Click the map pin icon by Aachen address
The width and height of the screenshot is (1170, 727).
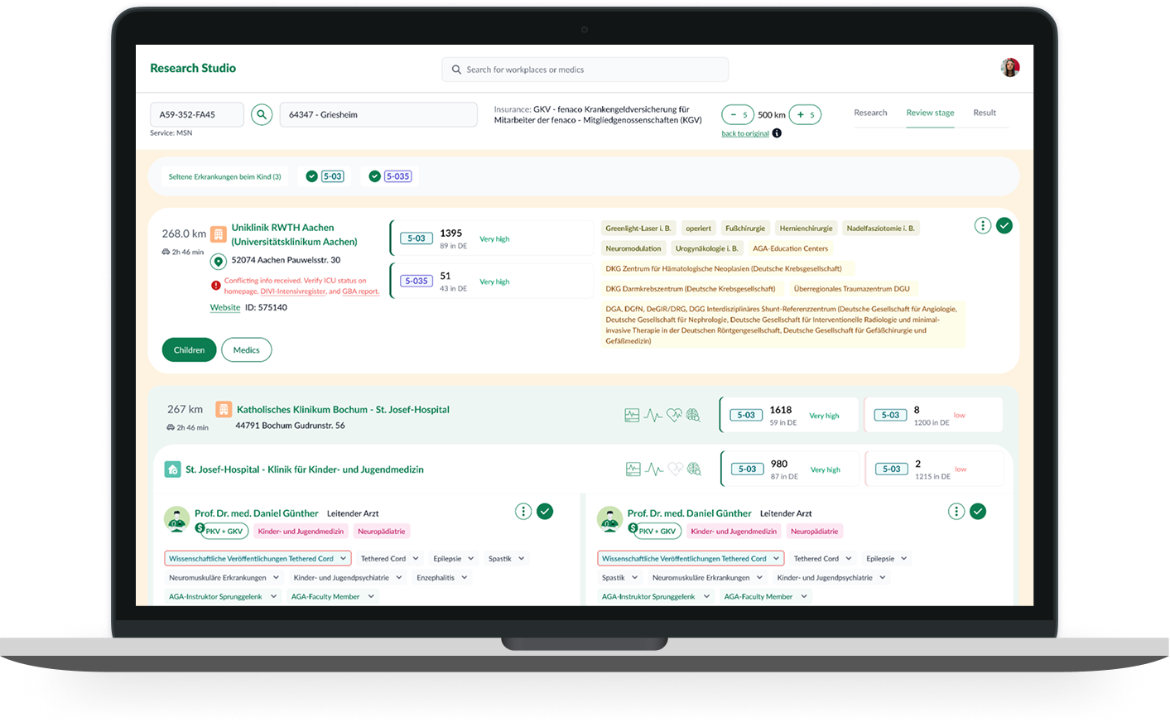coord(218,262)
